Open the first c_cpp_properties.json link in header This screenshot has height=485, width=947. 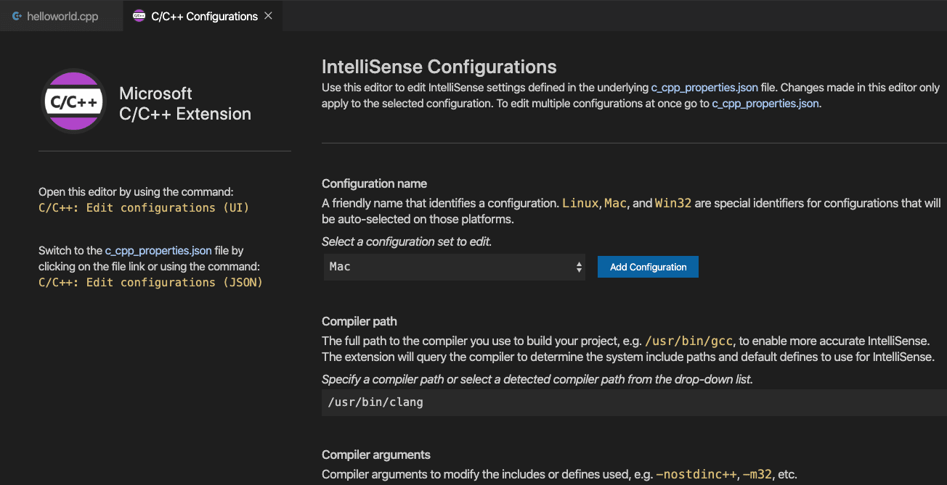coord(704,87)
